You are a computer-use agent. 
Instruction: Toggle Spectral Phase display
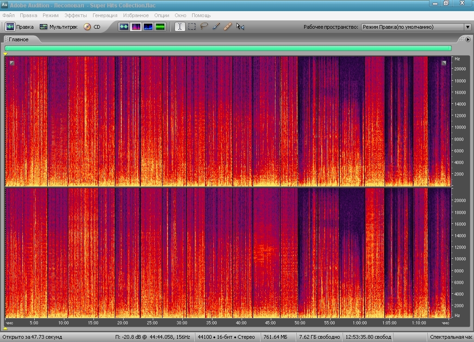(160, 26)
